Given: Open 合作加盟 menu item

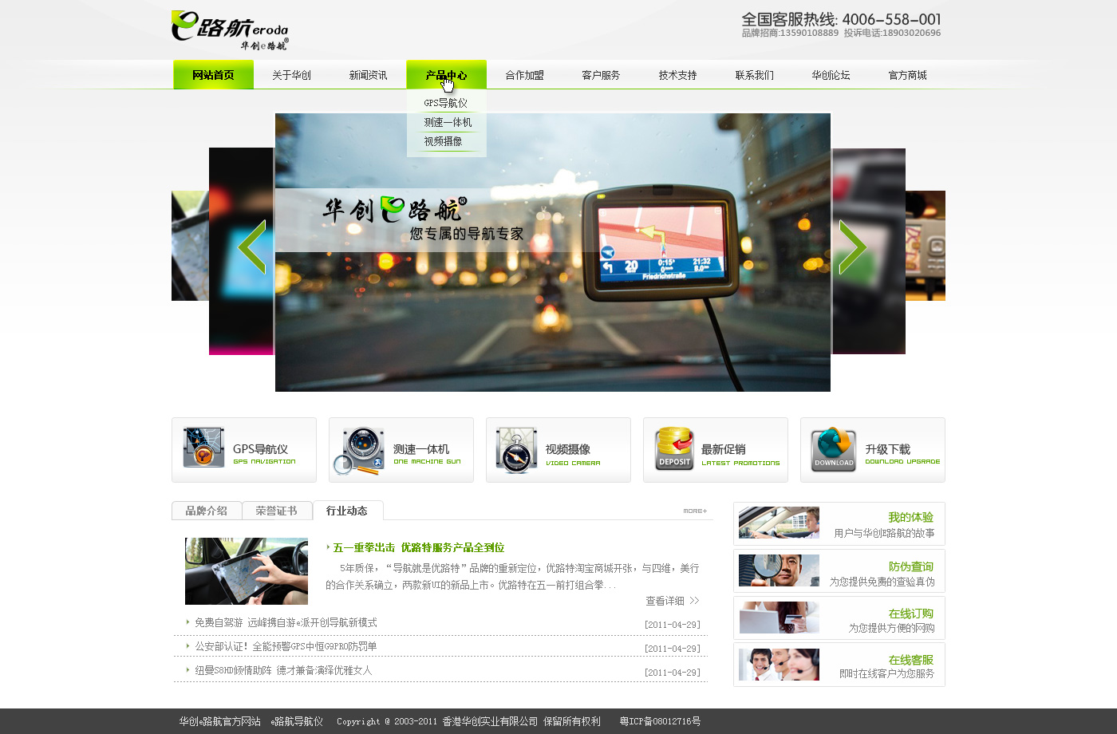Looking at the screenshot, I should click(x=524, y=75).
